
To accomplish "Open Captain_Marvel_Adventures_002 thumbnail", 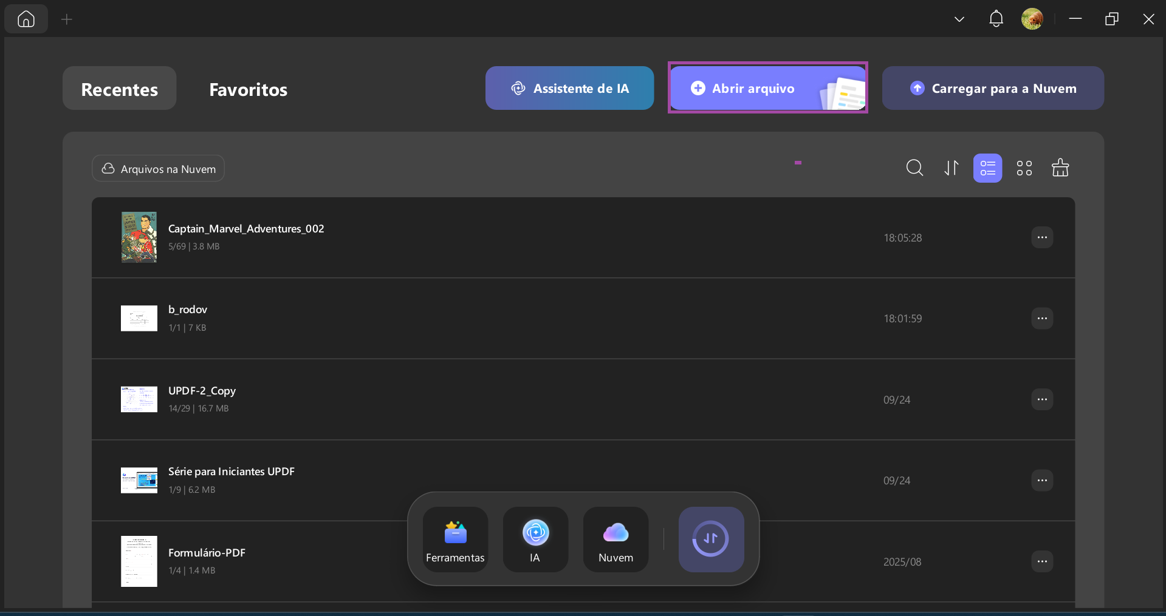I will click(139, 237).
